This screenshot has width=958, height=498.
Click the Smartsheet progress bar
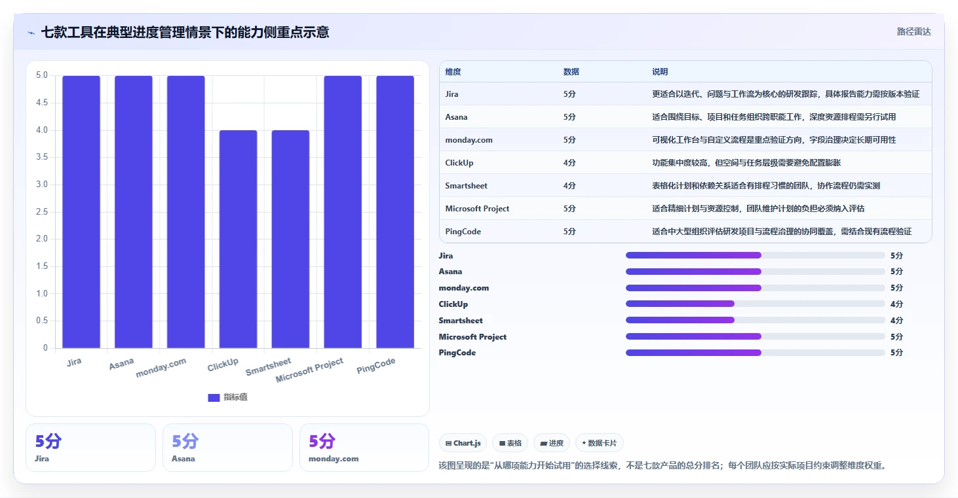(755, 320)
